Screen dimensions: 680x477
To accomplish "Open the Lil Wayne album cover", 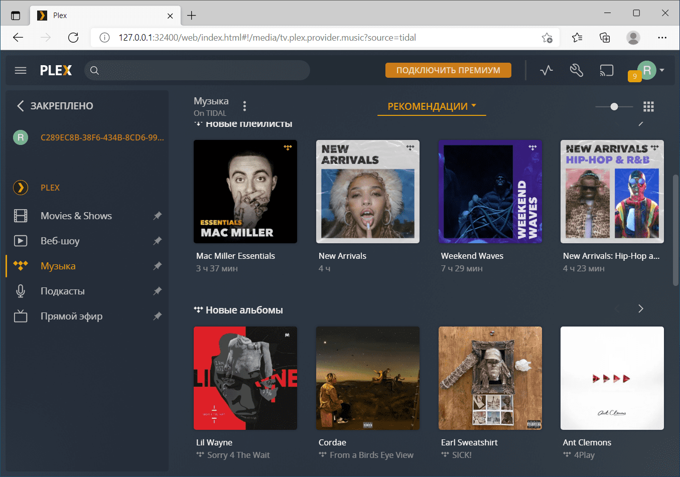I will tap(245, 378).
